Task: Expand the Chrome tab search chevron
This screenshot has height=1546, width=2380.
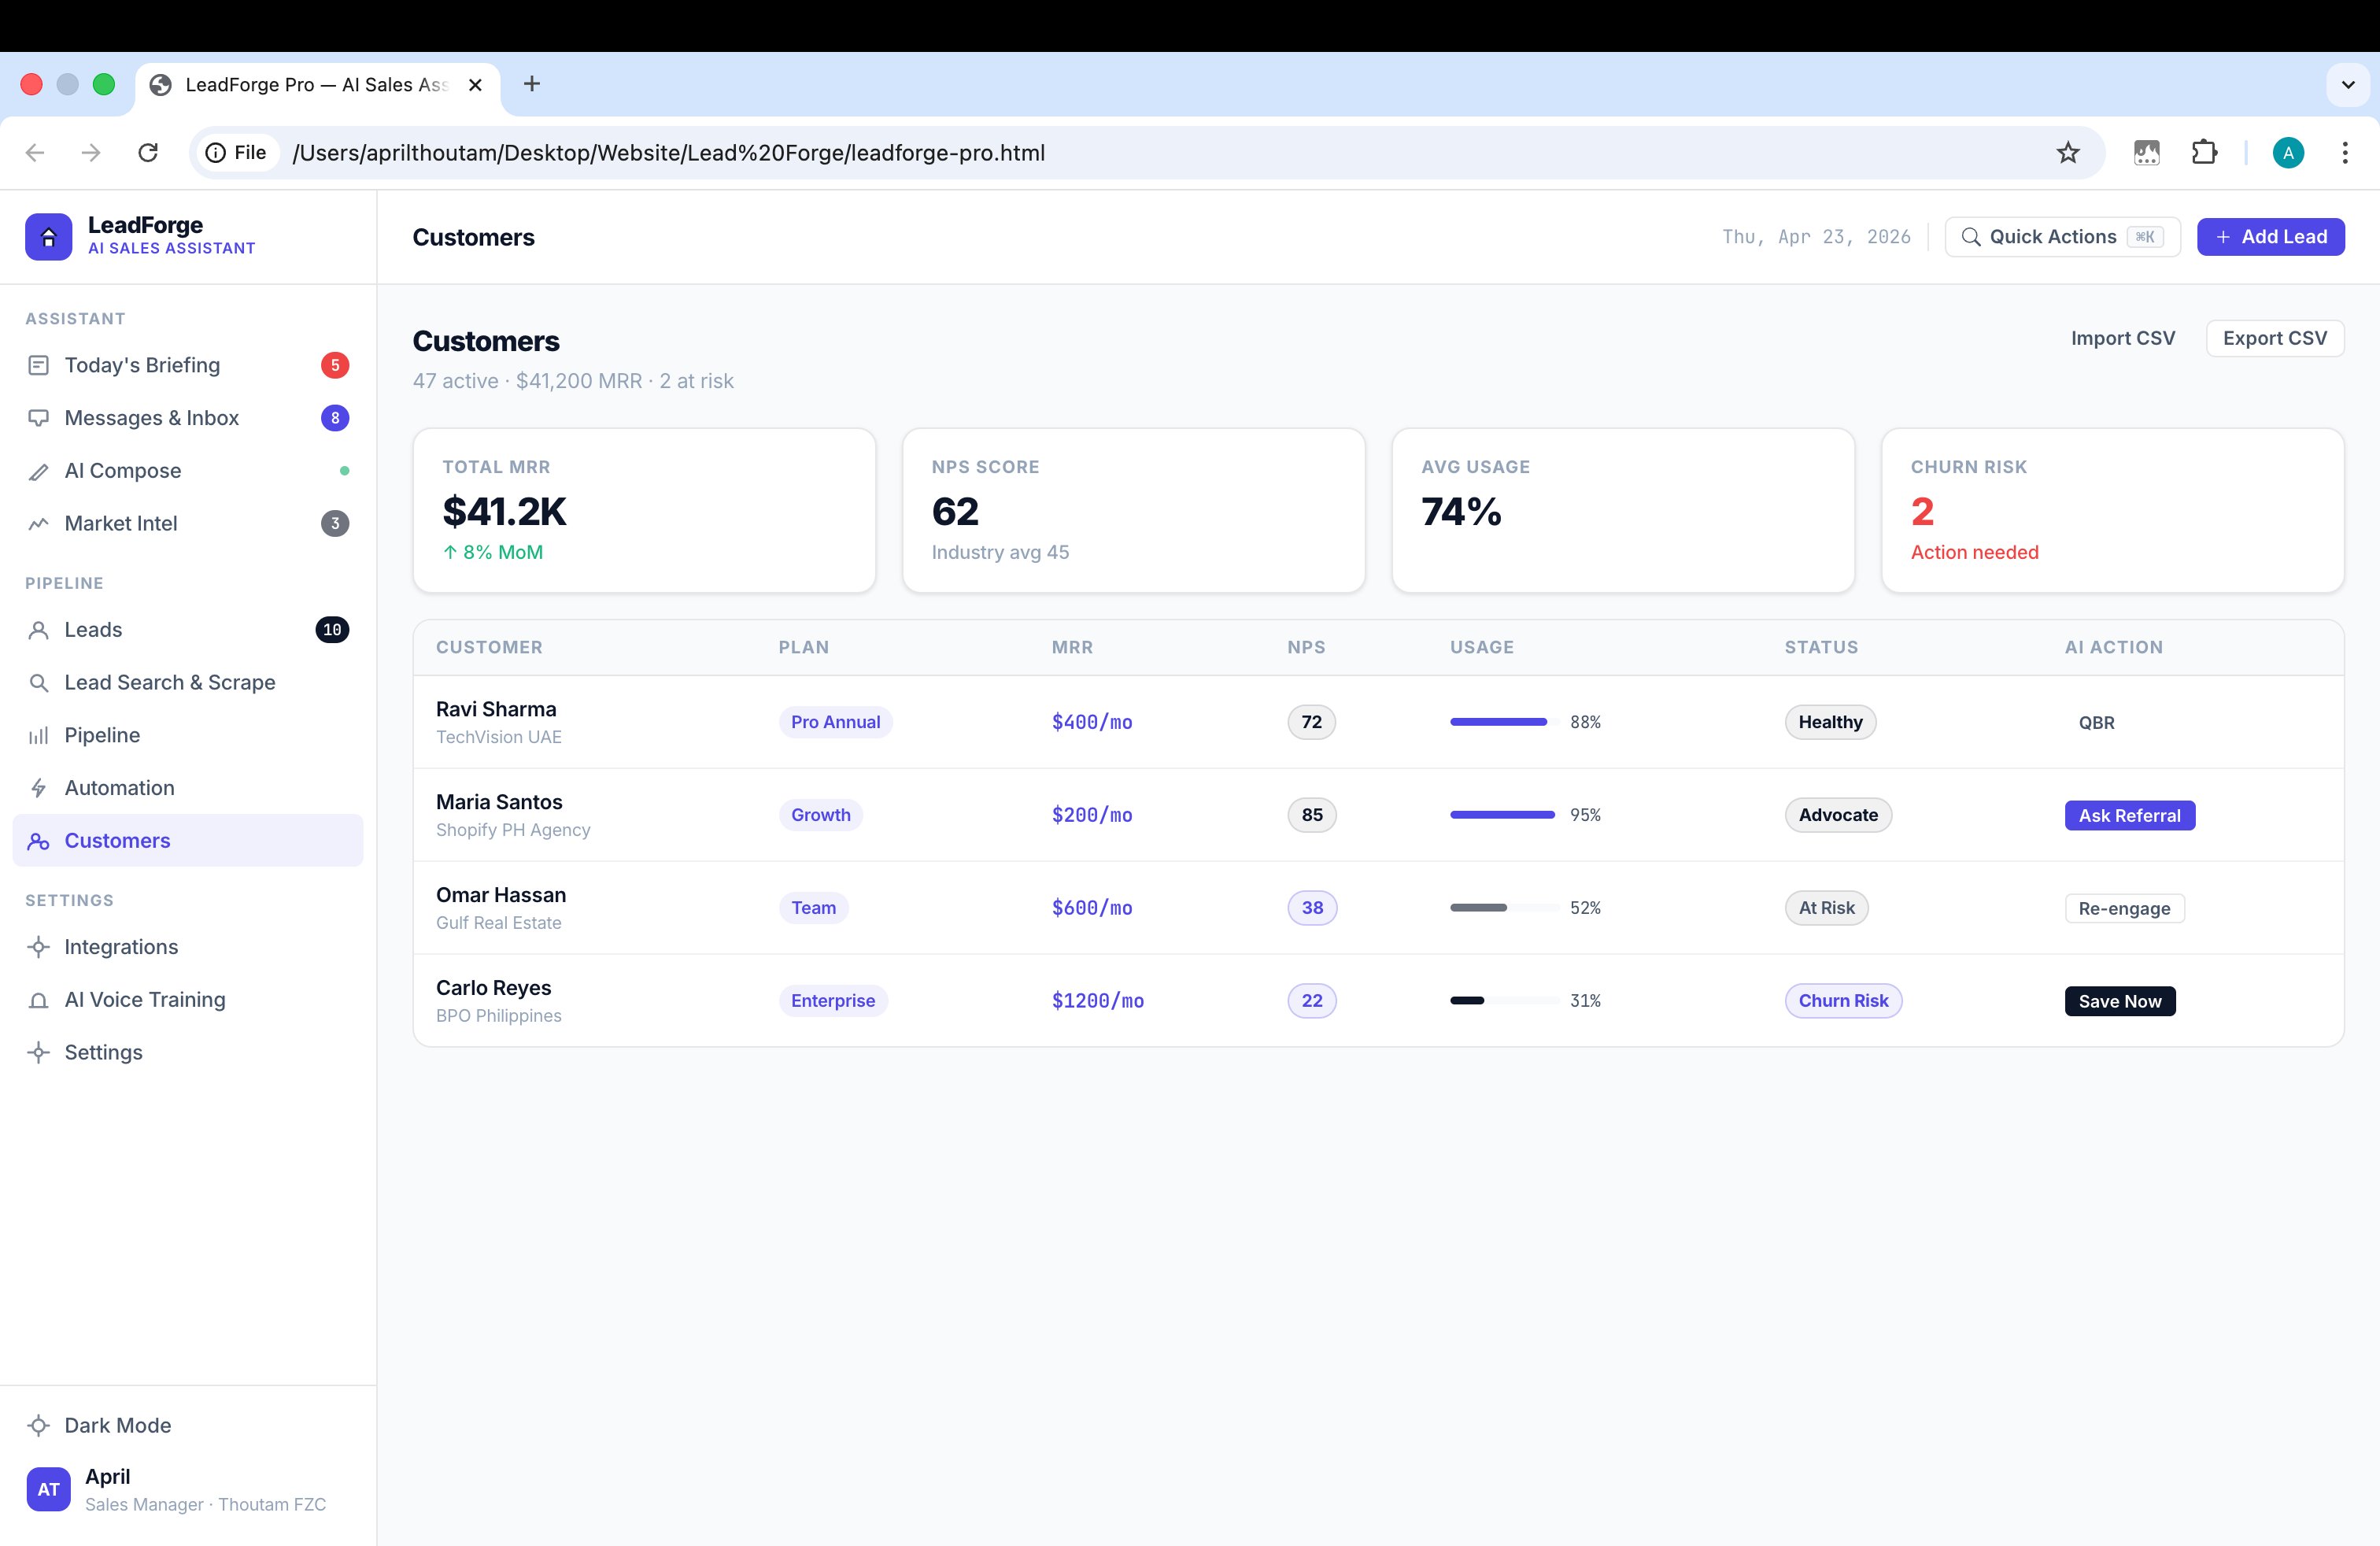Action: pyautogui.click(x=2348, y=85)
